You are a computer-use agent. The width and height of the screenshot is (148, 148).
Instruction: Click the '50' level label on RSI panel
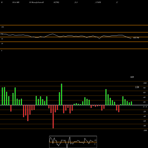click(x=2, y=39)
